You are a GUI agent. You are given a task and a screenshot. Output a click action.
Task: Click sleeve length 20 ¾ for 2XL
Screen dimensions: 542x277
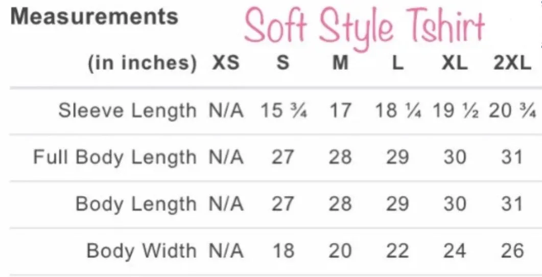tap(512, 111)
